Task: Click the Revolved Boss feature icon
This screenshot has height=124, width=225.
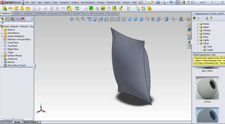Action: click(10, 8)
